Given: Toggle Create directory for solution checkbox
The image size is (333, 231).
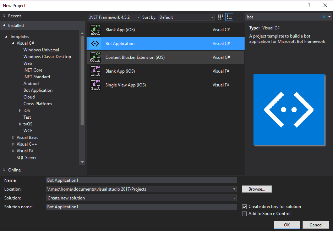Looking at the screenshot, I should point(245,207).
